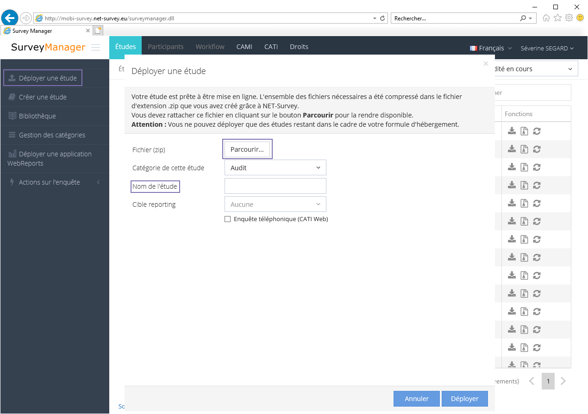
Task: Open the status dropdown ending in 'en cours'
Action: coord(536,69)
